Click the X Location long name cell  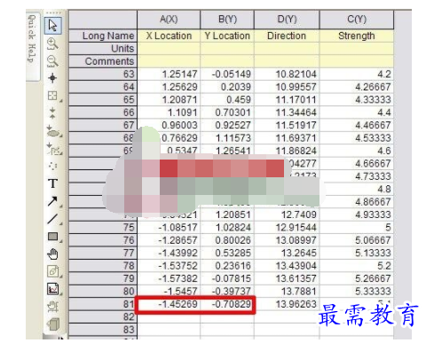click(x=169, y=35)
